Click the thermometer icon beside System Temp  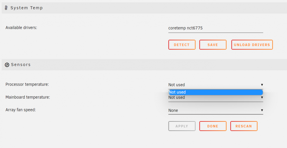point(6,8)
